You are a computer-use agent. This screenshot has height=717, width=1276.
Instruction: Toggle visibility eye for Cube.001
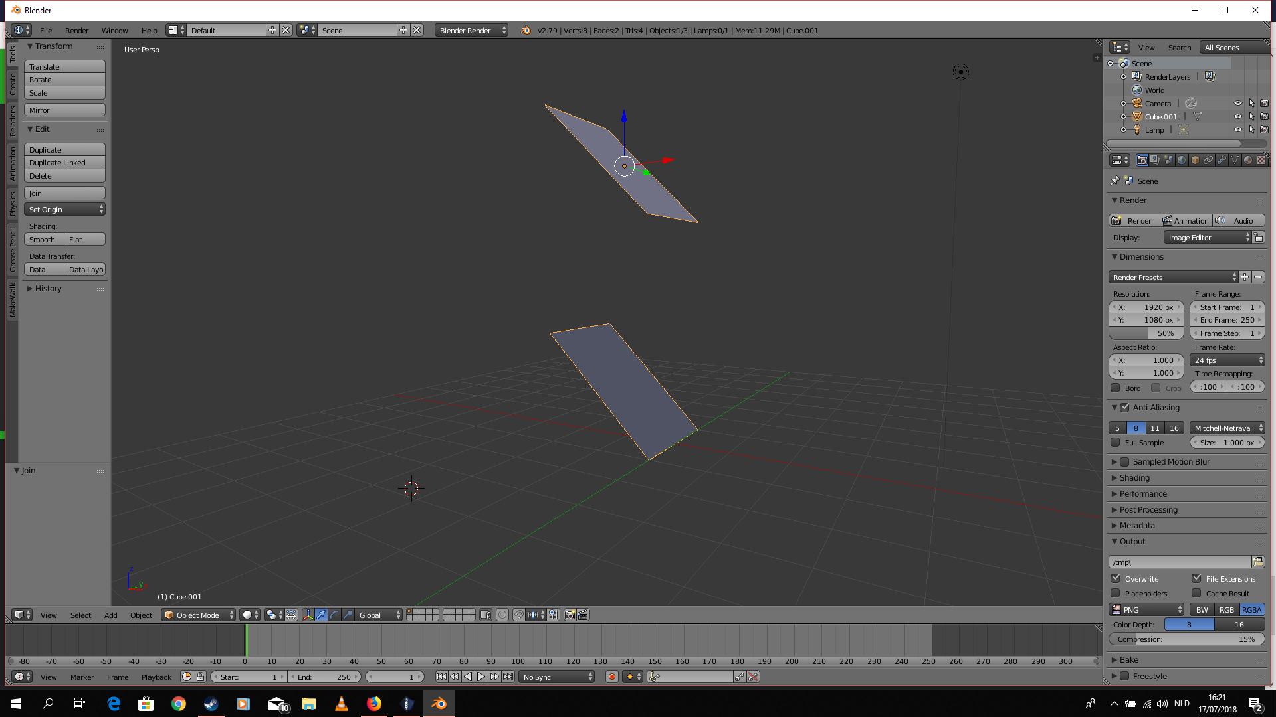(1238, 117)
